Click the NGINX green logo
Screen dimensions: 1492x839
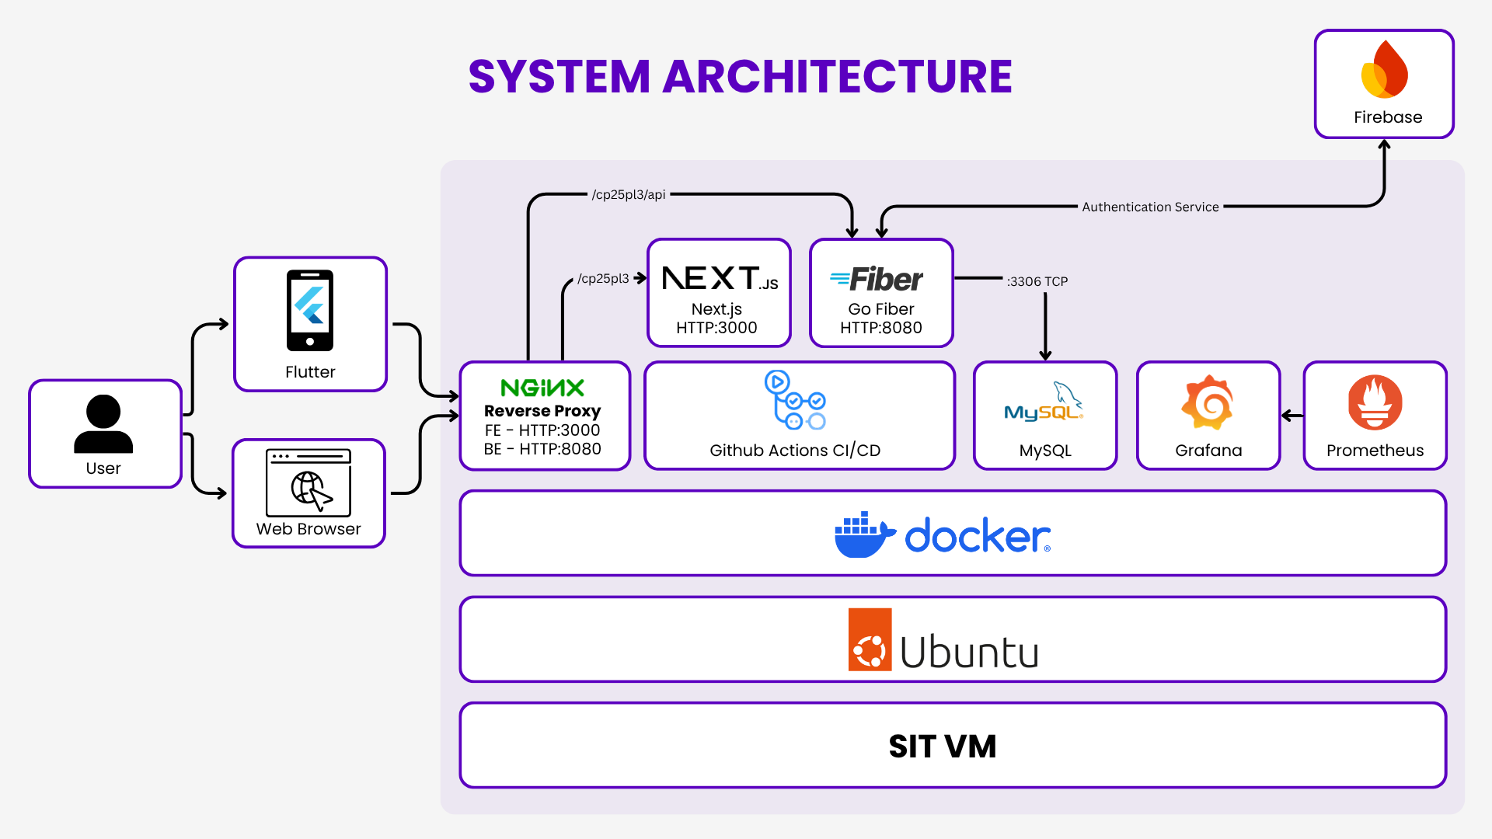[x=542, y=388]
